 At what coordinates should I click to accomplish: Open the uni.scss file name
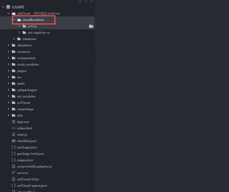pos(23,173)
